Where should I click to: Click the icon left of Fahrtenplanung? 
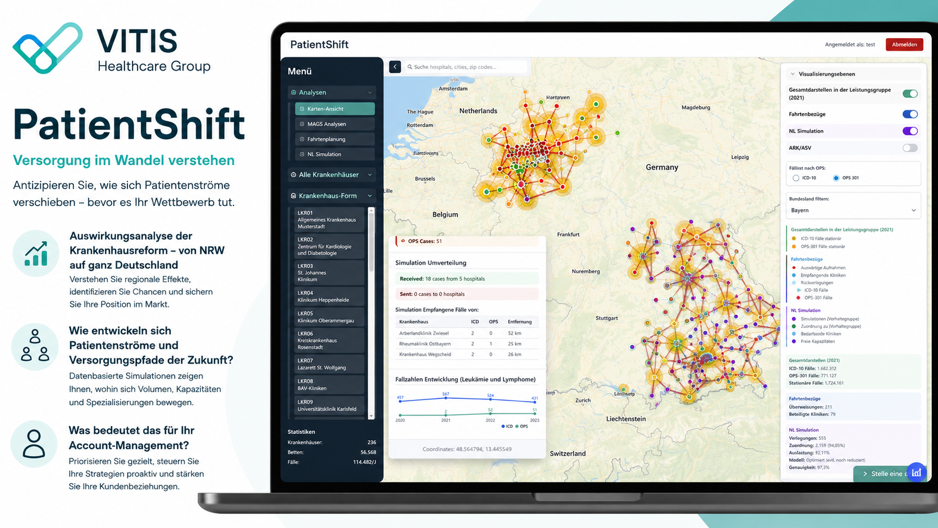[x=302, y=139]
